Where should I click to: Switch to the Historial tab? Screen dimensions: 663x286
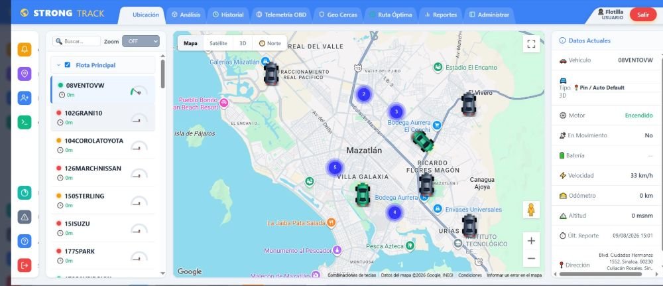coord(228,15)
